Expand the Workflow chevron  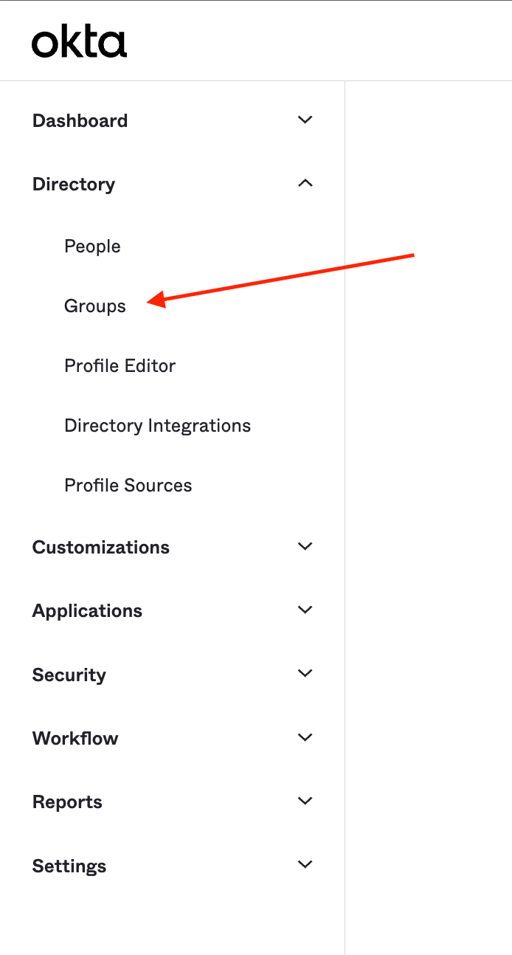tap(305, 737)
